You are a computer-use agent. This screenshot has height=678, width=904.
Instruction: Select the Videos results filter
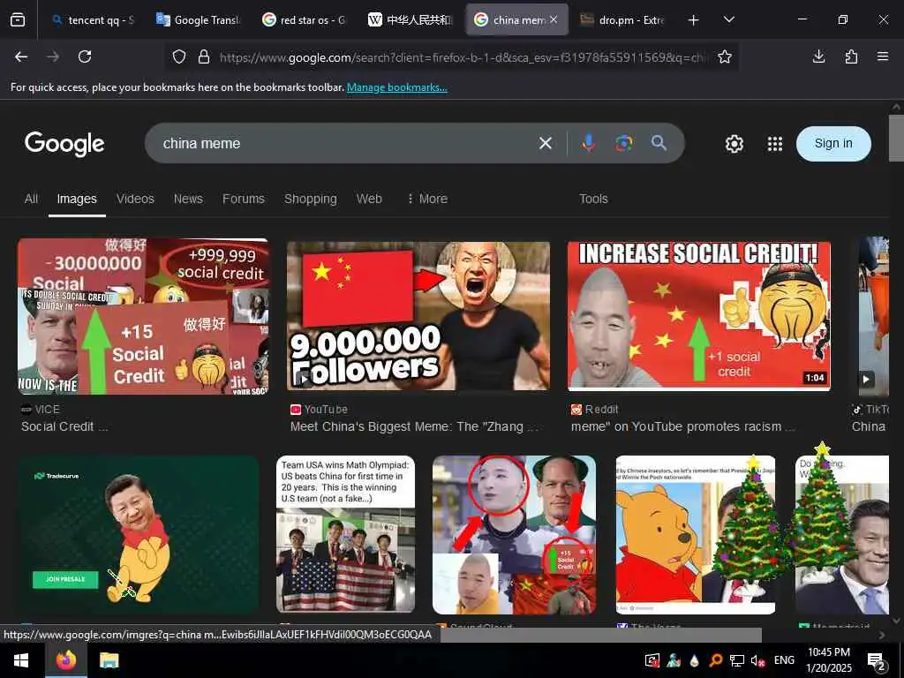(135, 199)
